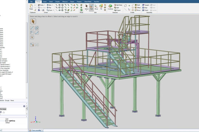Image resolution: width=199 pixels, height=132 pixels.
Task: Click the large arrow select tool in viewport
Action: [x=33, y=21]
